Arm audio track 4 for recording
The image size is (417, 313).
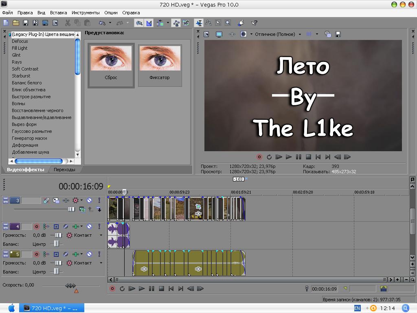(37, 227)
